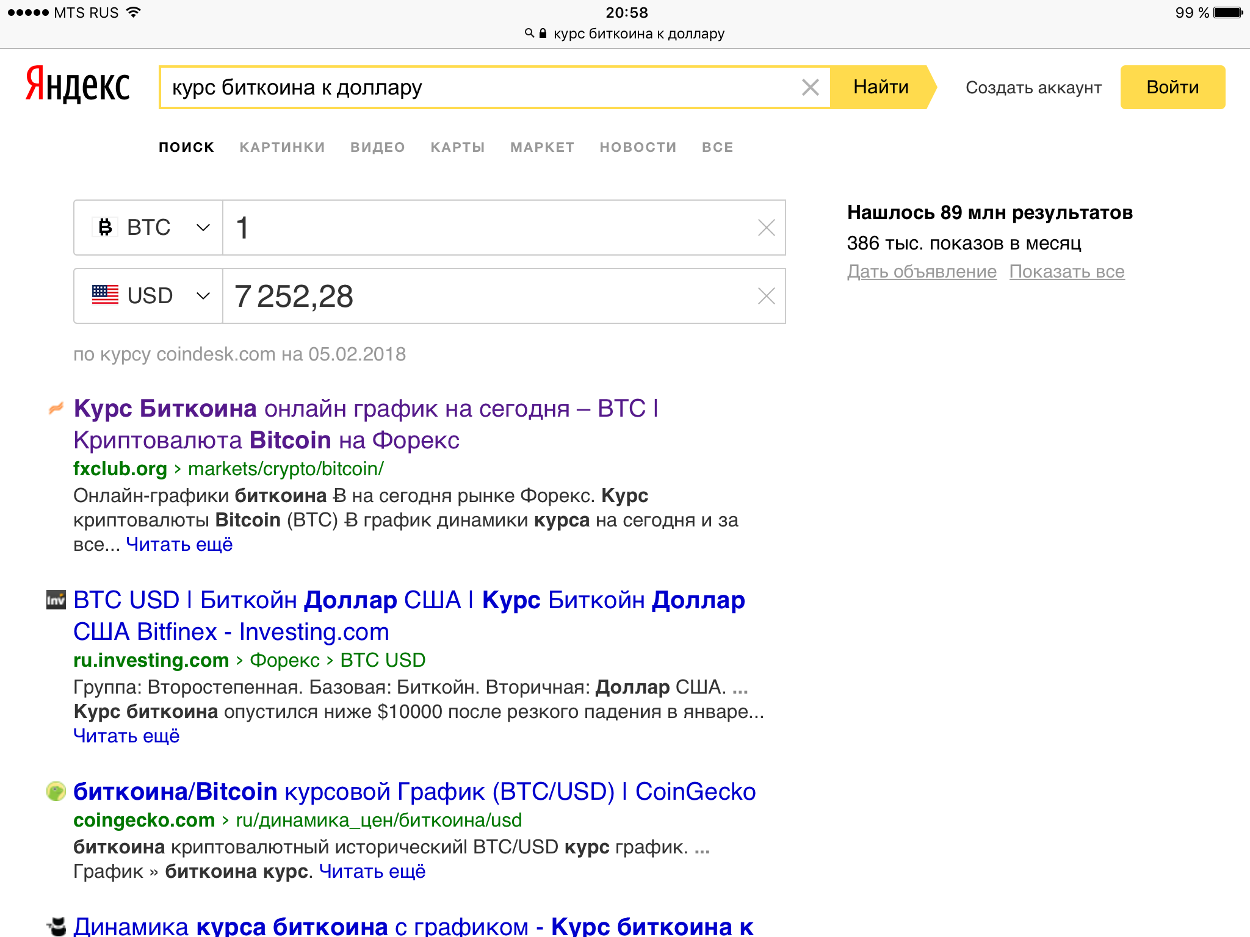Click the coindesk.com rate source note
This screenshot has width=1250, height=937.
pyautogui.click(x=239, y=354)
